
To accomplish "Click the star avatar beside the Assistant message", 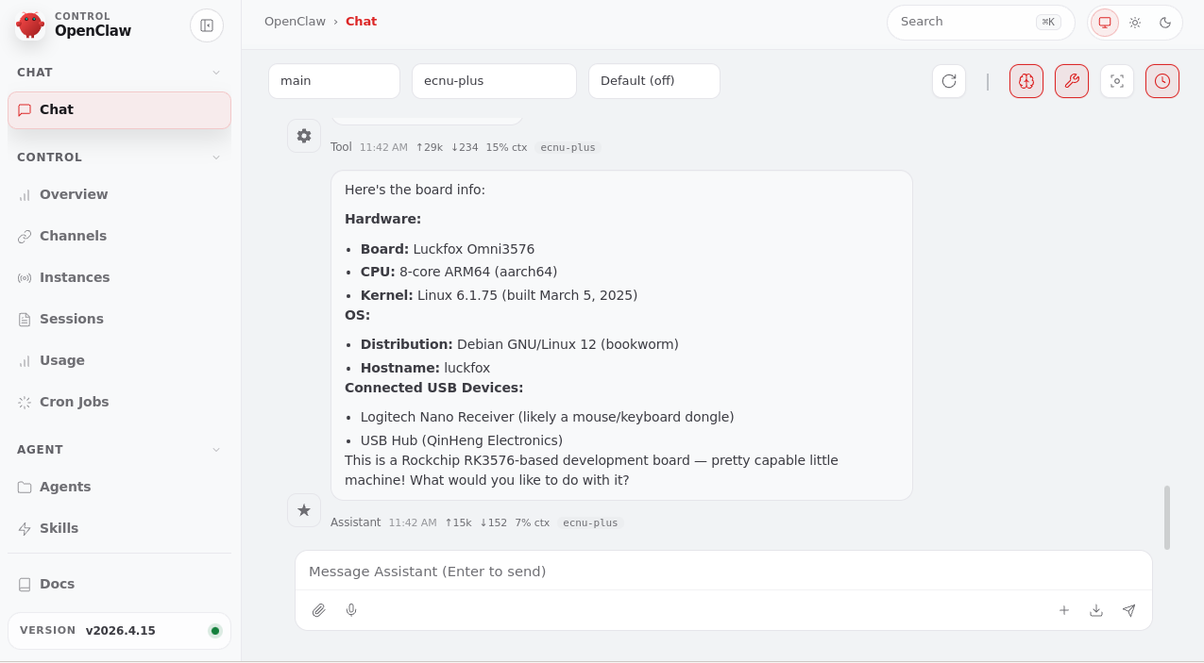I will point(304,510).
